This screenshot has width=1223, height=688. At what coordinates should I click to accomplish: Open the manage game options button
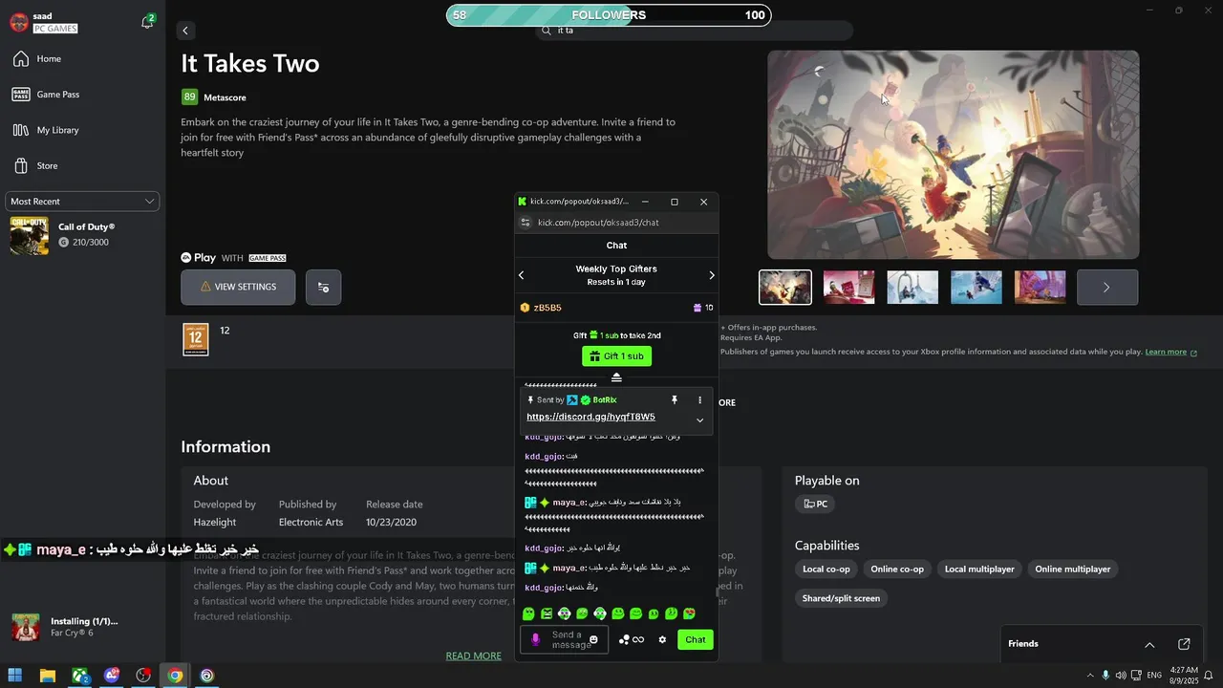point(323,287)
